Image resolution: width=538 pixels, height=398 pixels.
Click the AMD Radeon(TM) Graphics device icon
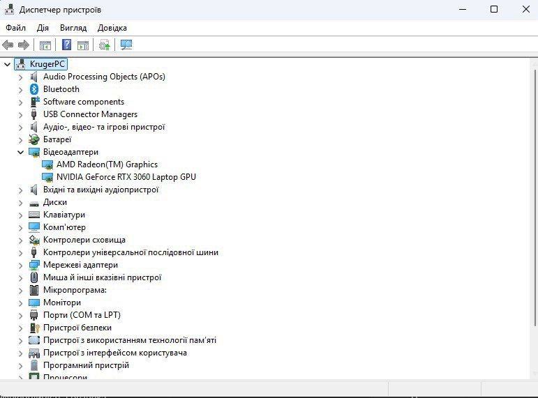(47, 165)
